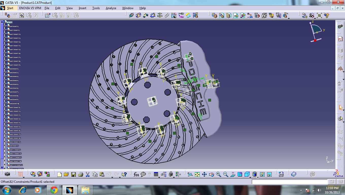Click the power input command field
Image resolution: width=345 pixels, height=195 pixels.
pyautogui.click(x=289, y=182)
